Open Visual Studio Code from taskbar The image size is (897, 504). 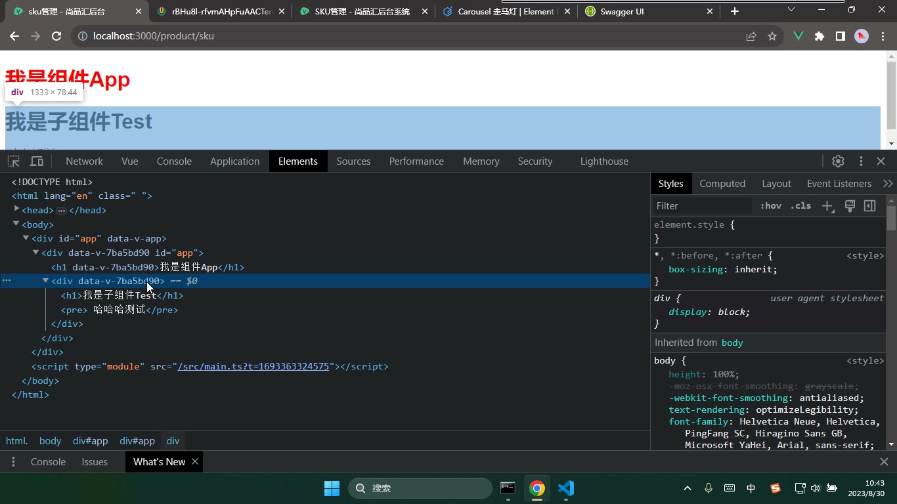tap(566, 488)
